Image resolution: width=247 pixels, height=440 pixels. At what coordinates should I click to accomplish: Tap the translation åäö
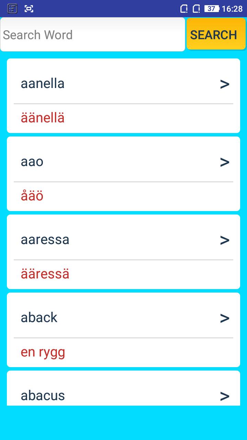(32, 196)
